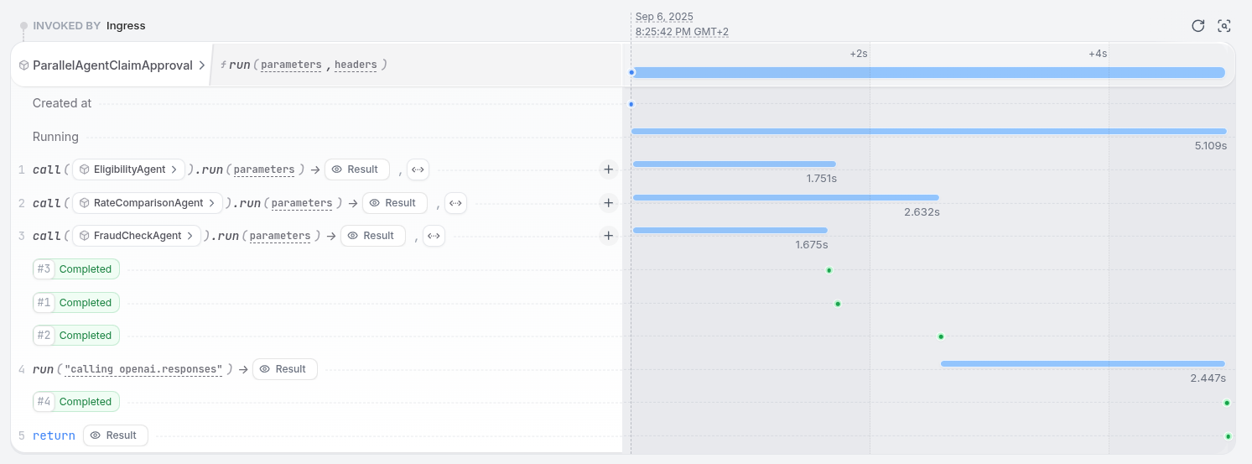
Task: Click the arrows icon on the RateComparisonAgent row
Action: (455, 203)
